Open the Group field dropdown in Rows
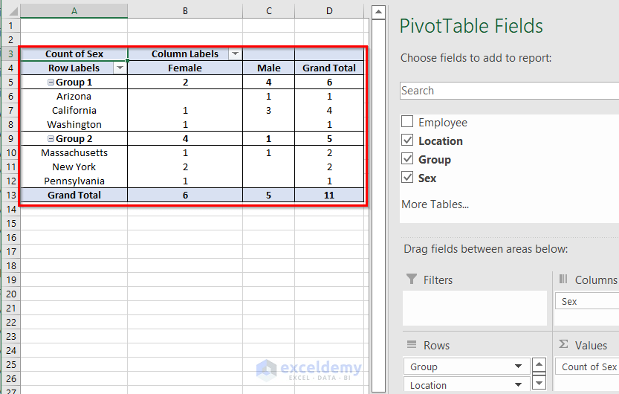 tap(519, 366)
